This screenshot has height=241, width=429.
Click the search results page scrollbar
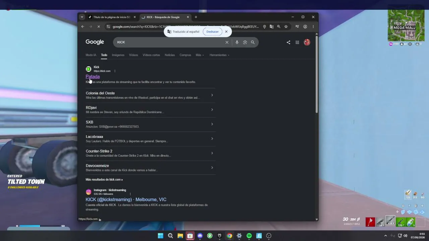(x=316, y=74)
